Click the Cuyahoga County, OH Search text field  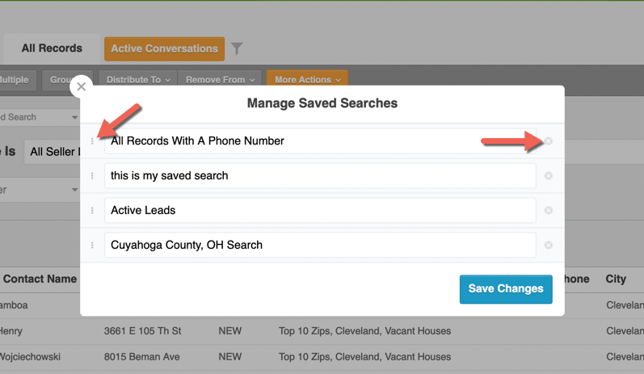(320, 246)
